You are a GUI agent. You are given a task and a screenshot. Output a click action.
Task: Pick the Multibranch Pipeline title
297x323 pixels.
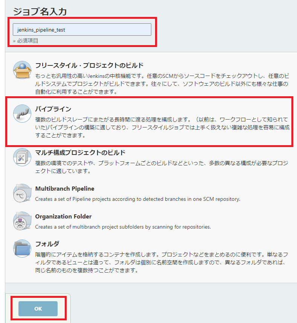click(65, 189)
